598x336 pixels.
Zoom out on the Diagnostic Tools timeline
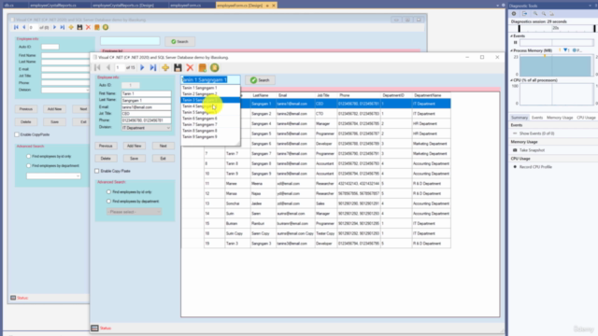[x=544, y=14]
